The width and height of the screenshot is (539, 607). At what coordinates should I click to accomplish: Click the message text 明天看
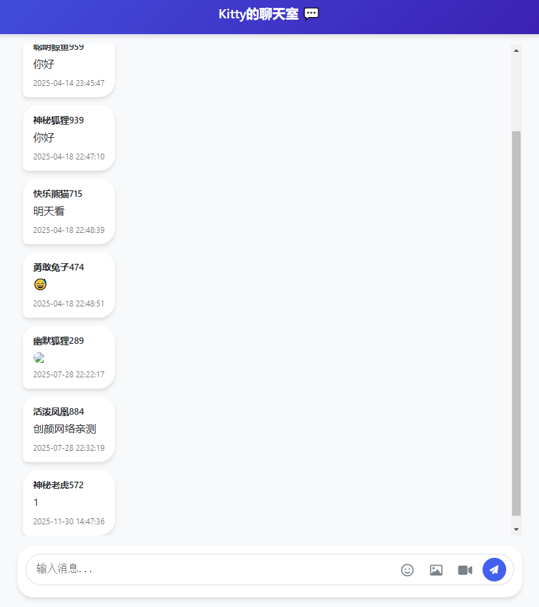(x=49, y=211)
